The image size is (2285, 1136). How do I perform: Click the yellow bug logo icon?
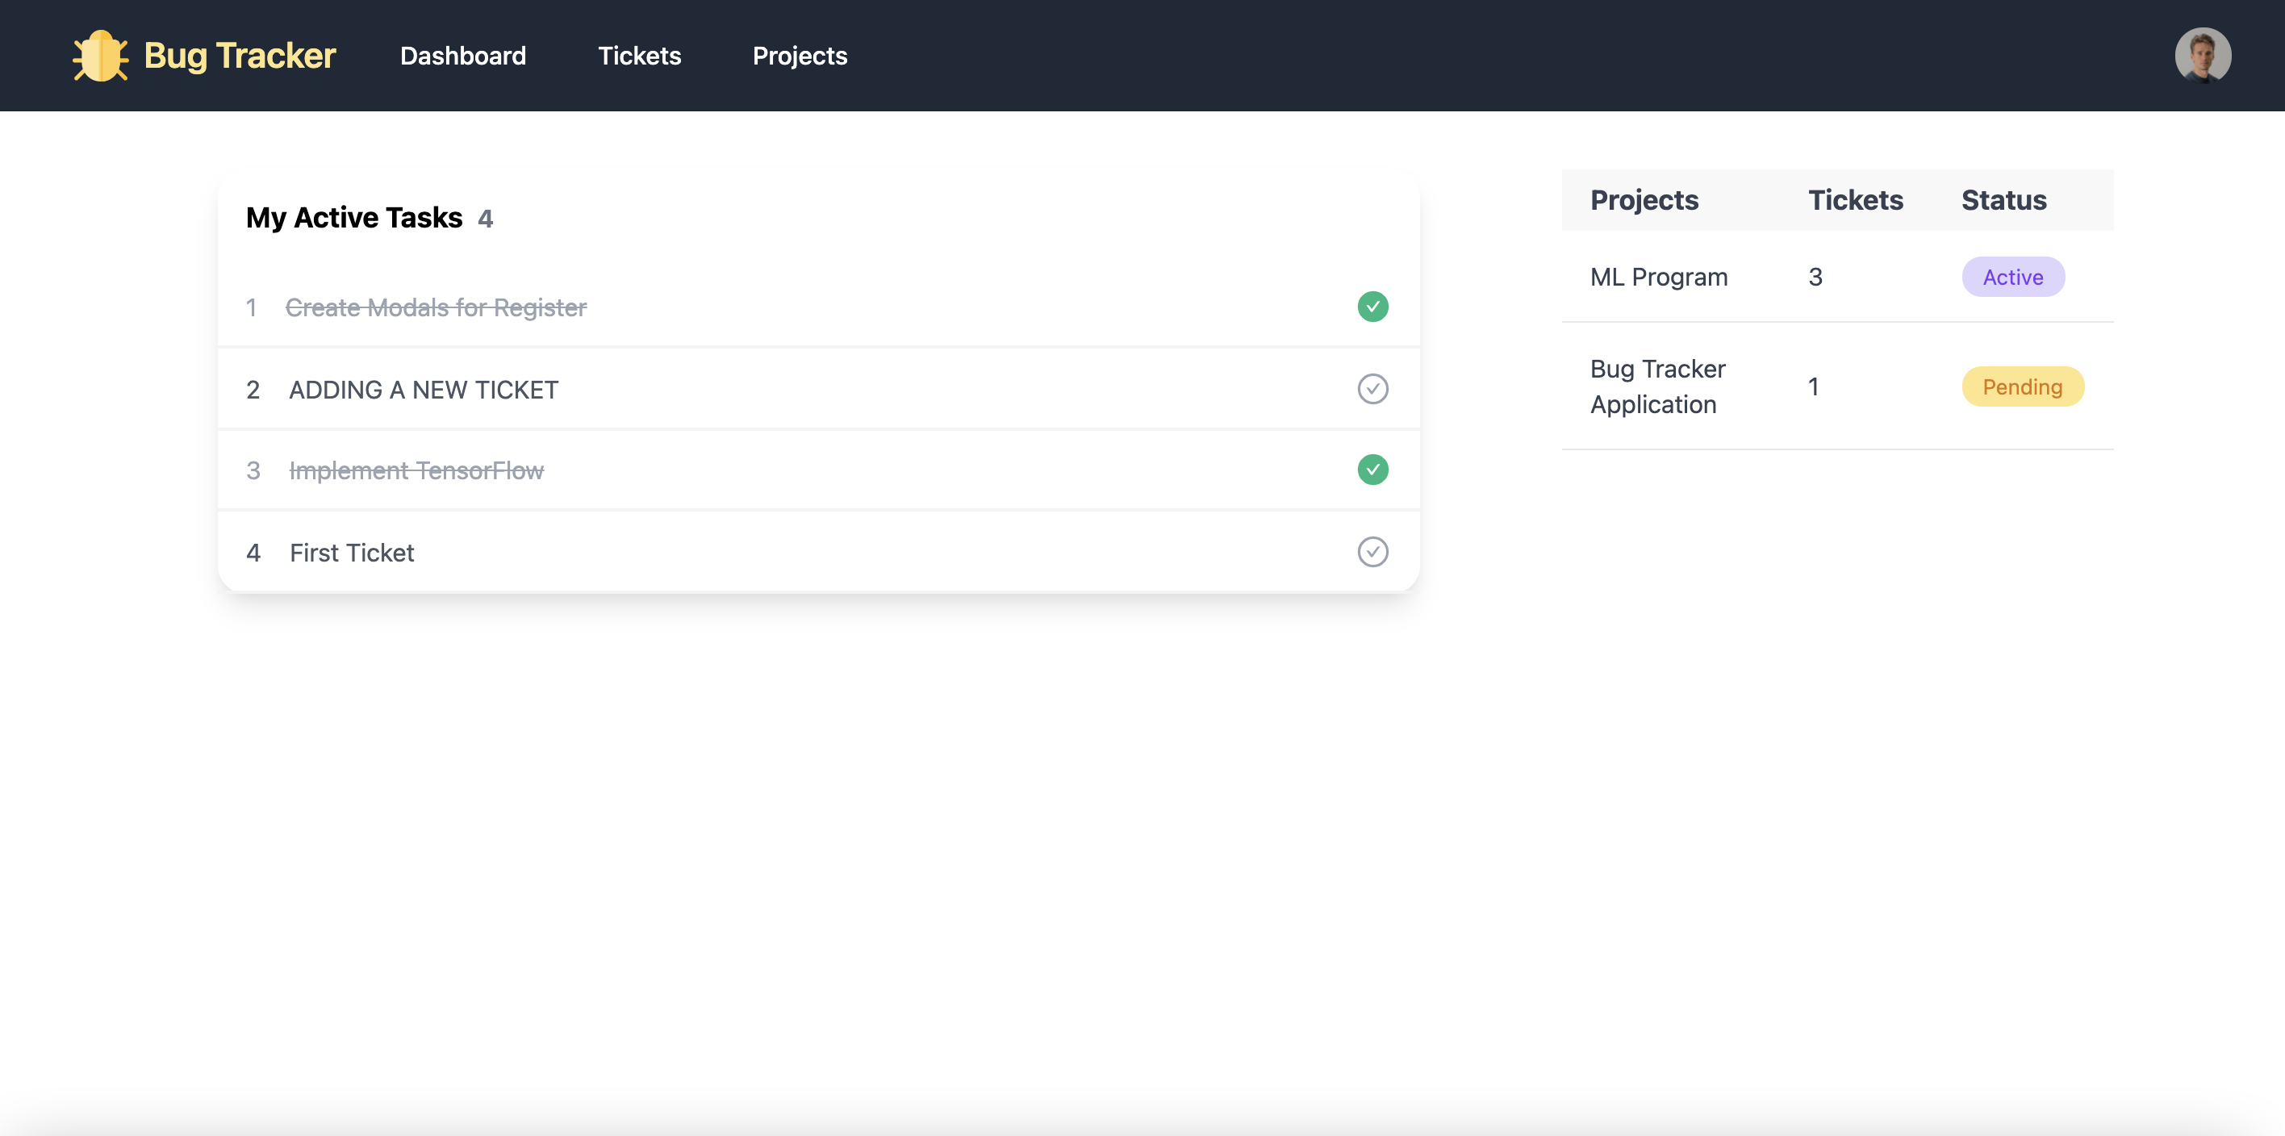point(100,56)
